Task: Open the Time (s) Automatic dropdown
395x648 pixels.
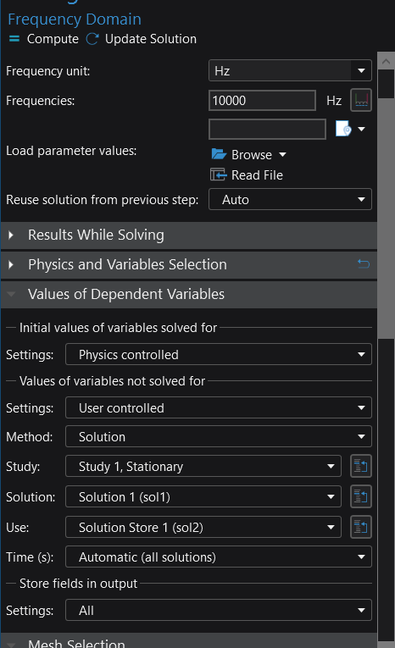Action: tap(219, 557)
